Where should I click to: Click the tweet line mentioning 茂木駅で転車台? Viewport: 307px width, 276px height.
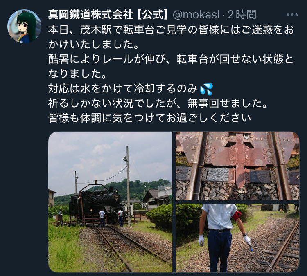point(171,30)
